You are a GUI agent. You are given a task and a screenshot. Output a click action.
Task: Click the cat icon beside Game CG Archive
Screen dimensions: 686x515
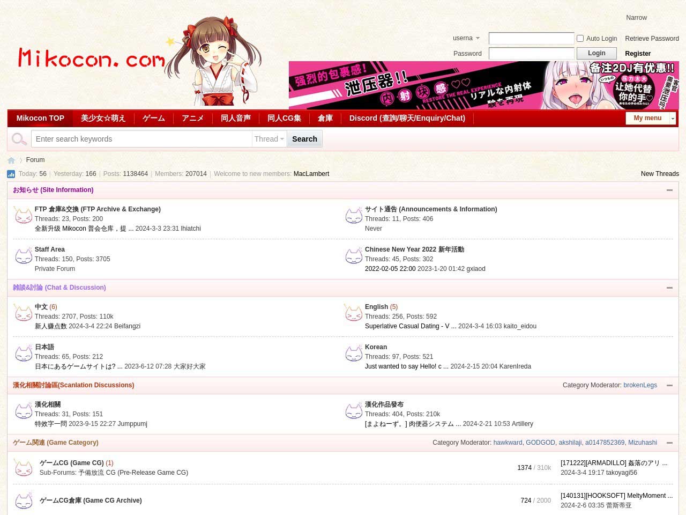coord(23,501)
